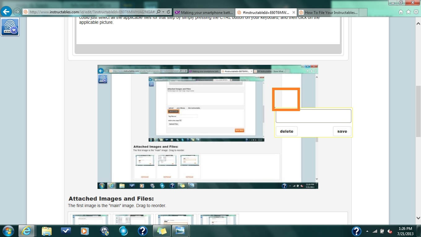Click the 'applicable picture.' text in description

(x=96, y=22)
